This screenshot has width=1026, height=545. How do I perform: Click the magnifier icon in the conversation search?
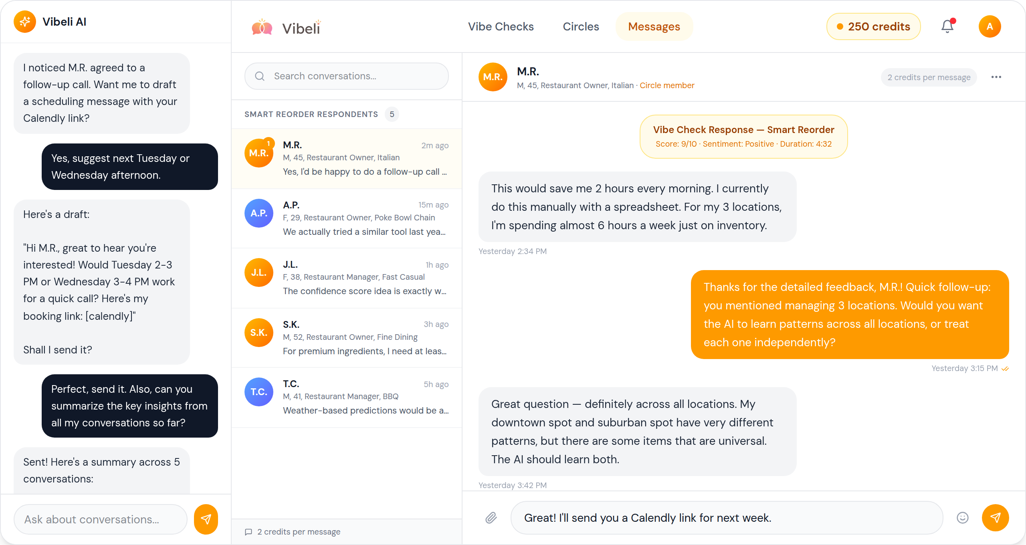260,76
